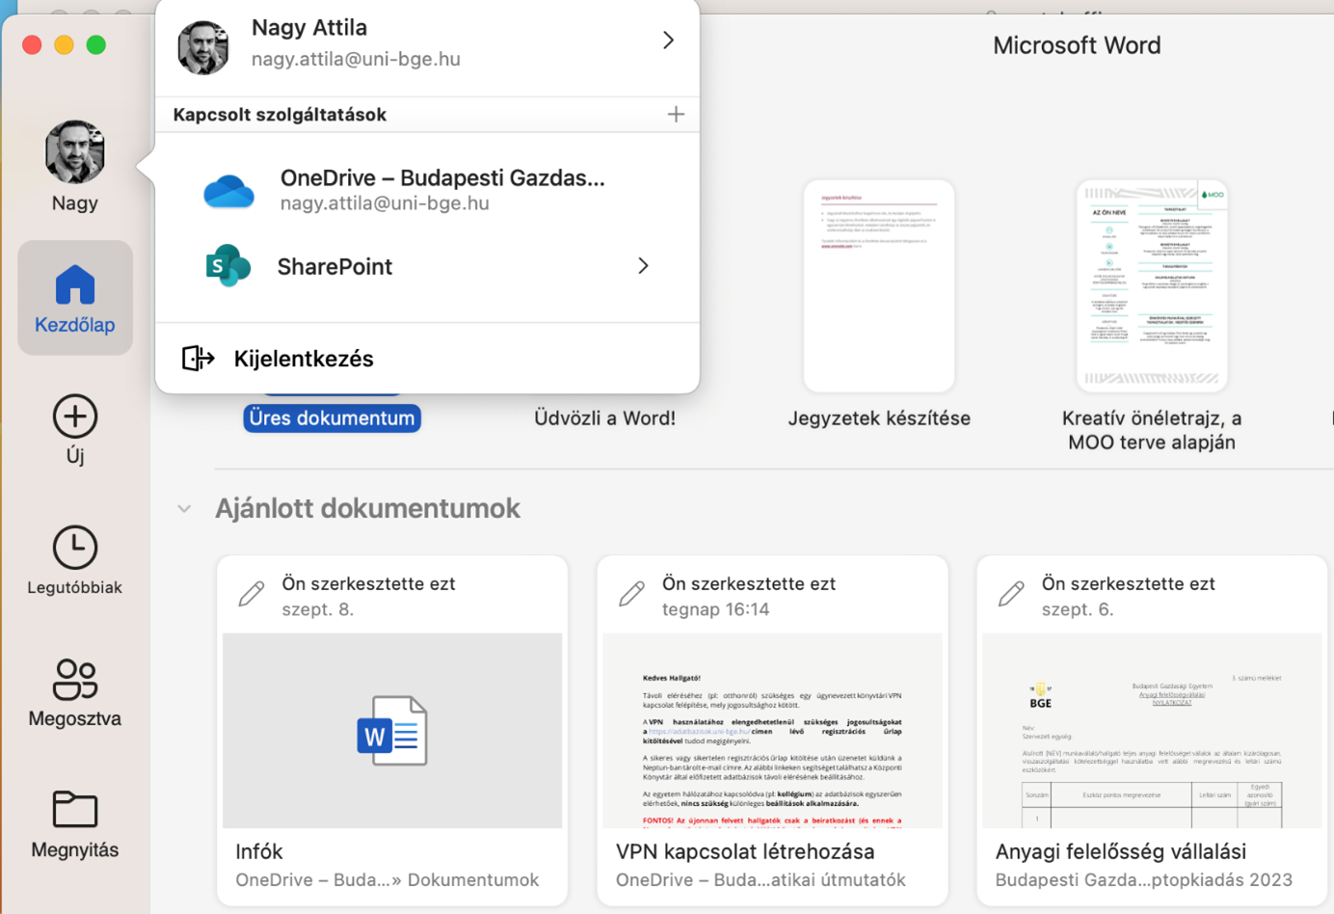Viewport: 1334px width, 914px height.
Task: Click Kreatív önéletrajz, a MOO terve label
Action: point(1152,430)
